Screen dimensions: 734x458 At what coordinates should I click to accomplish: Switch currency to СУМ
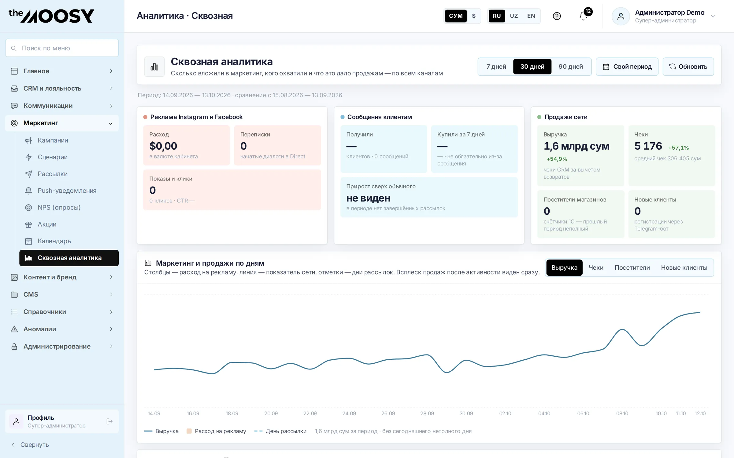point(456,16)
